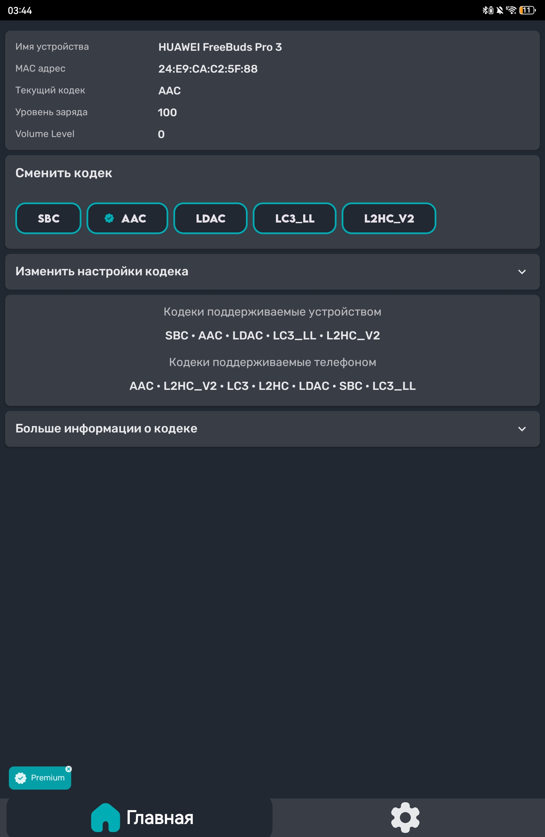
Task: Open the settings gear tab
Action: coord(405,818)
